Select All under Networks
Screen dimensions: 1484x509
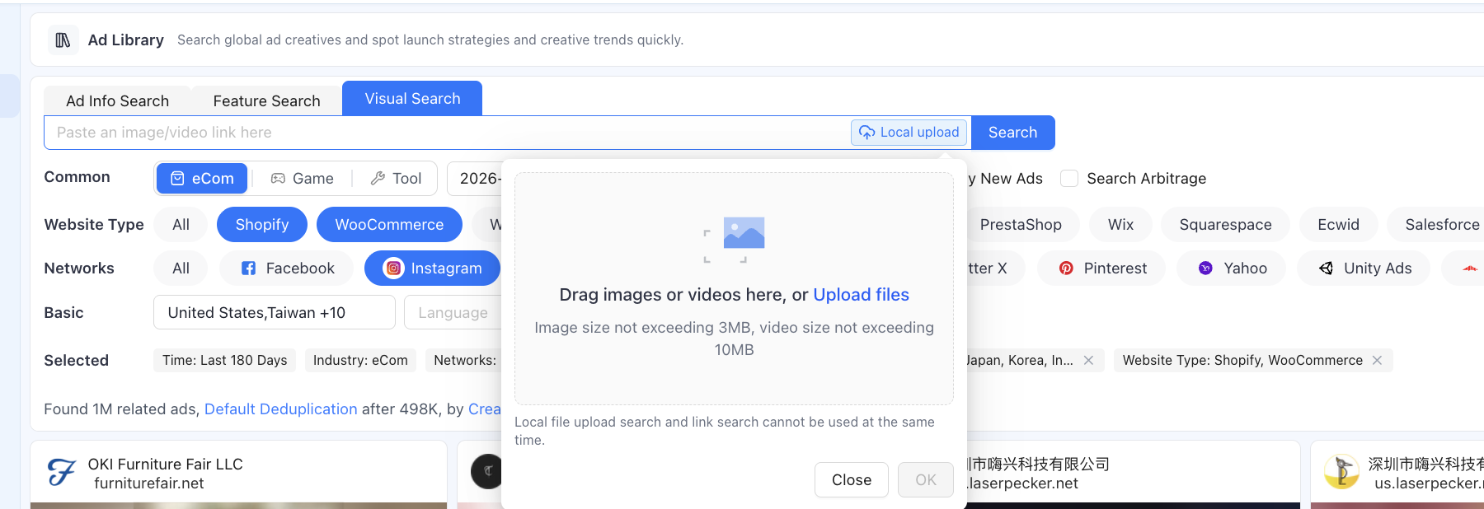pyautogui.click(x=181, y=269)
